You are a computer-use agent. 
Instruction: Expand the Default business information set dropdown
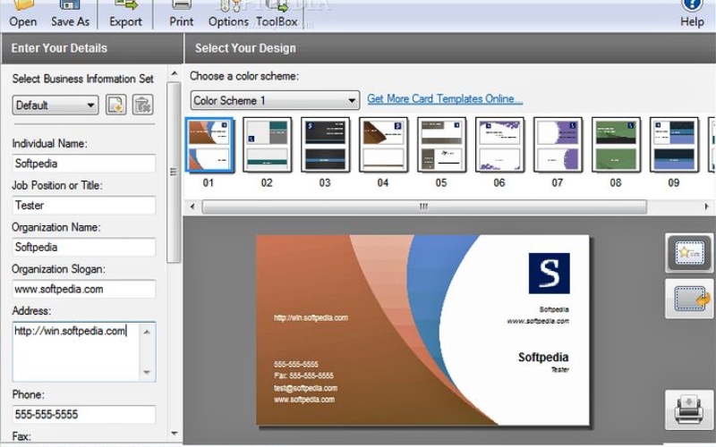pos(55,105)
